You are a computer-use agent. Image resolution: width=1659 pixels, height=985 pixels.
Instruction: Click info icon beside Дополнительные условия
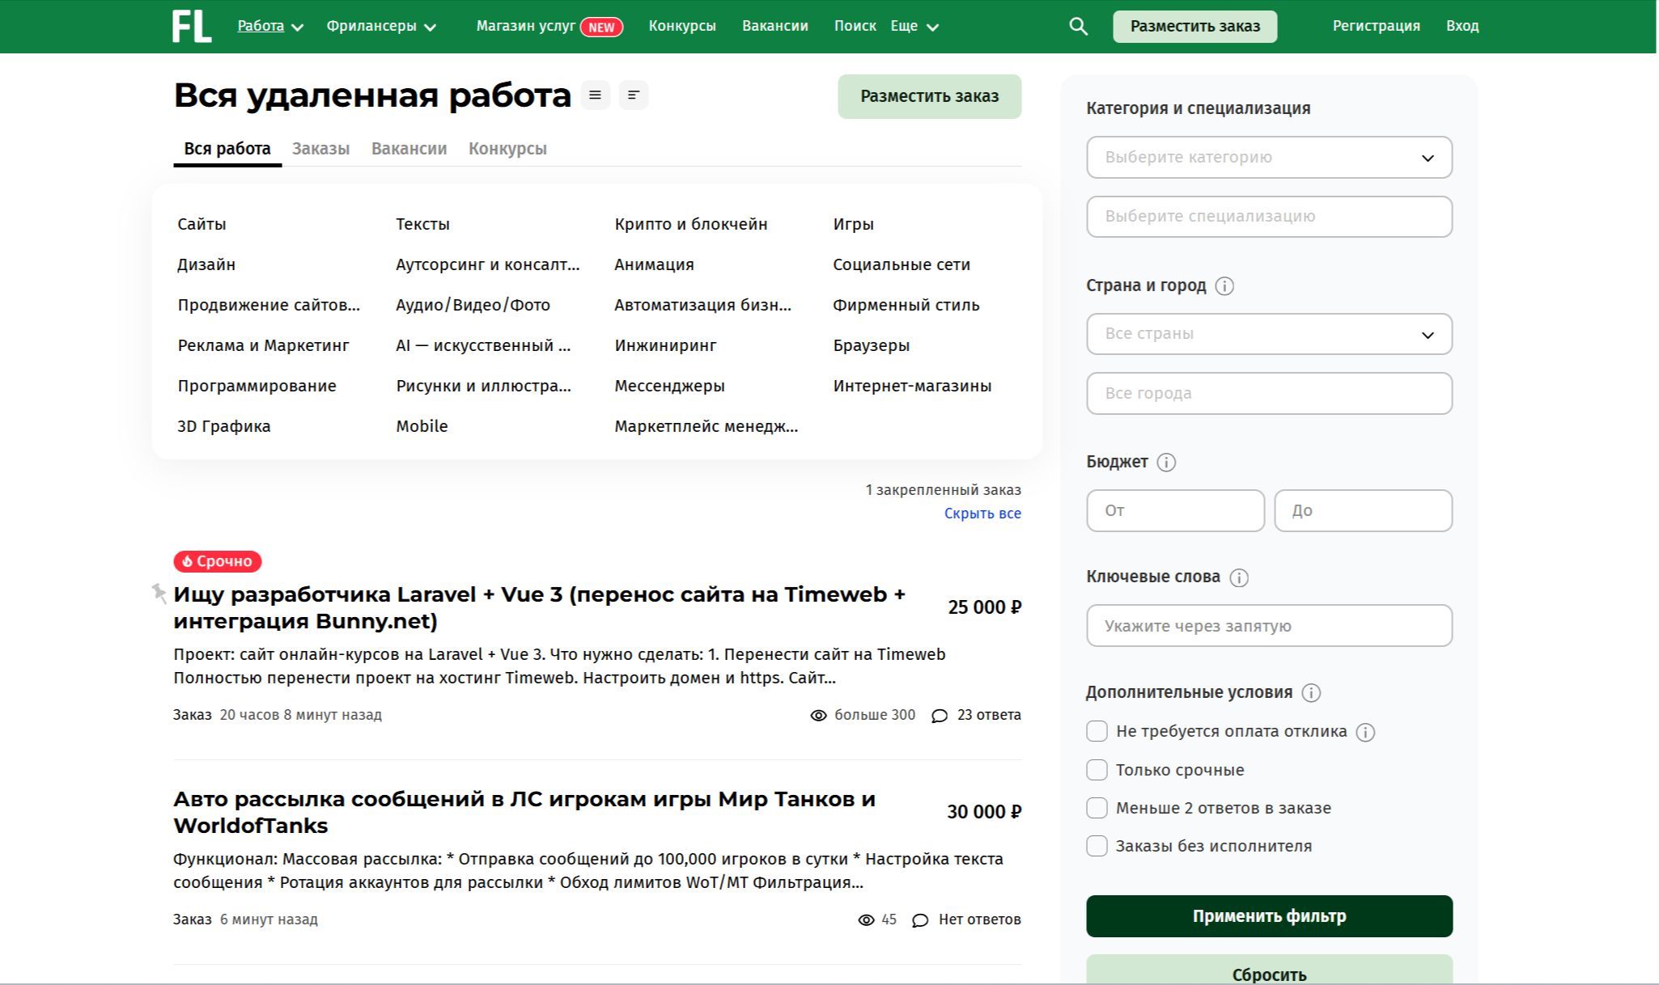point(1311,693)
